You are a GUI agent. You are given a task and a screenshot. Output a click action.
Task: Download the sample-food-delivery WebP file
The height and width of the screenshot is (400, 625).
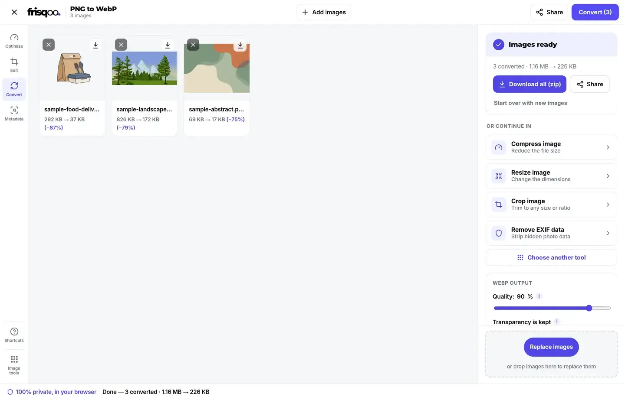click(x=95, y=45)
